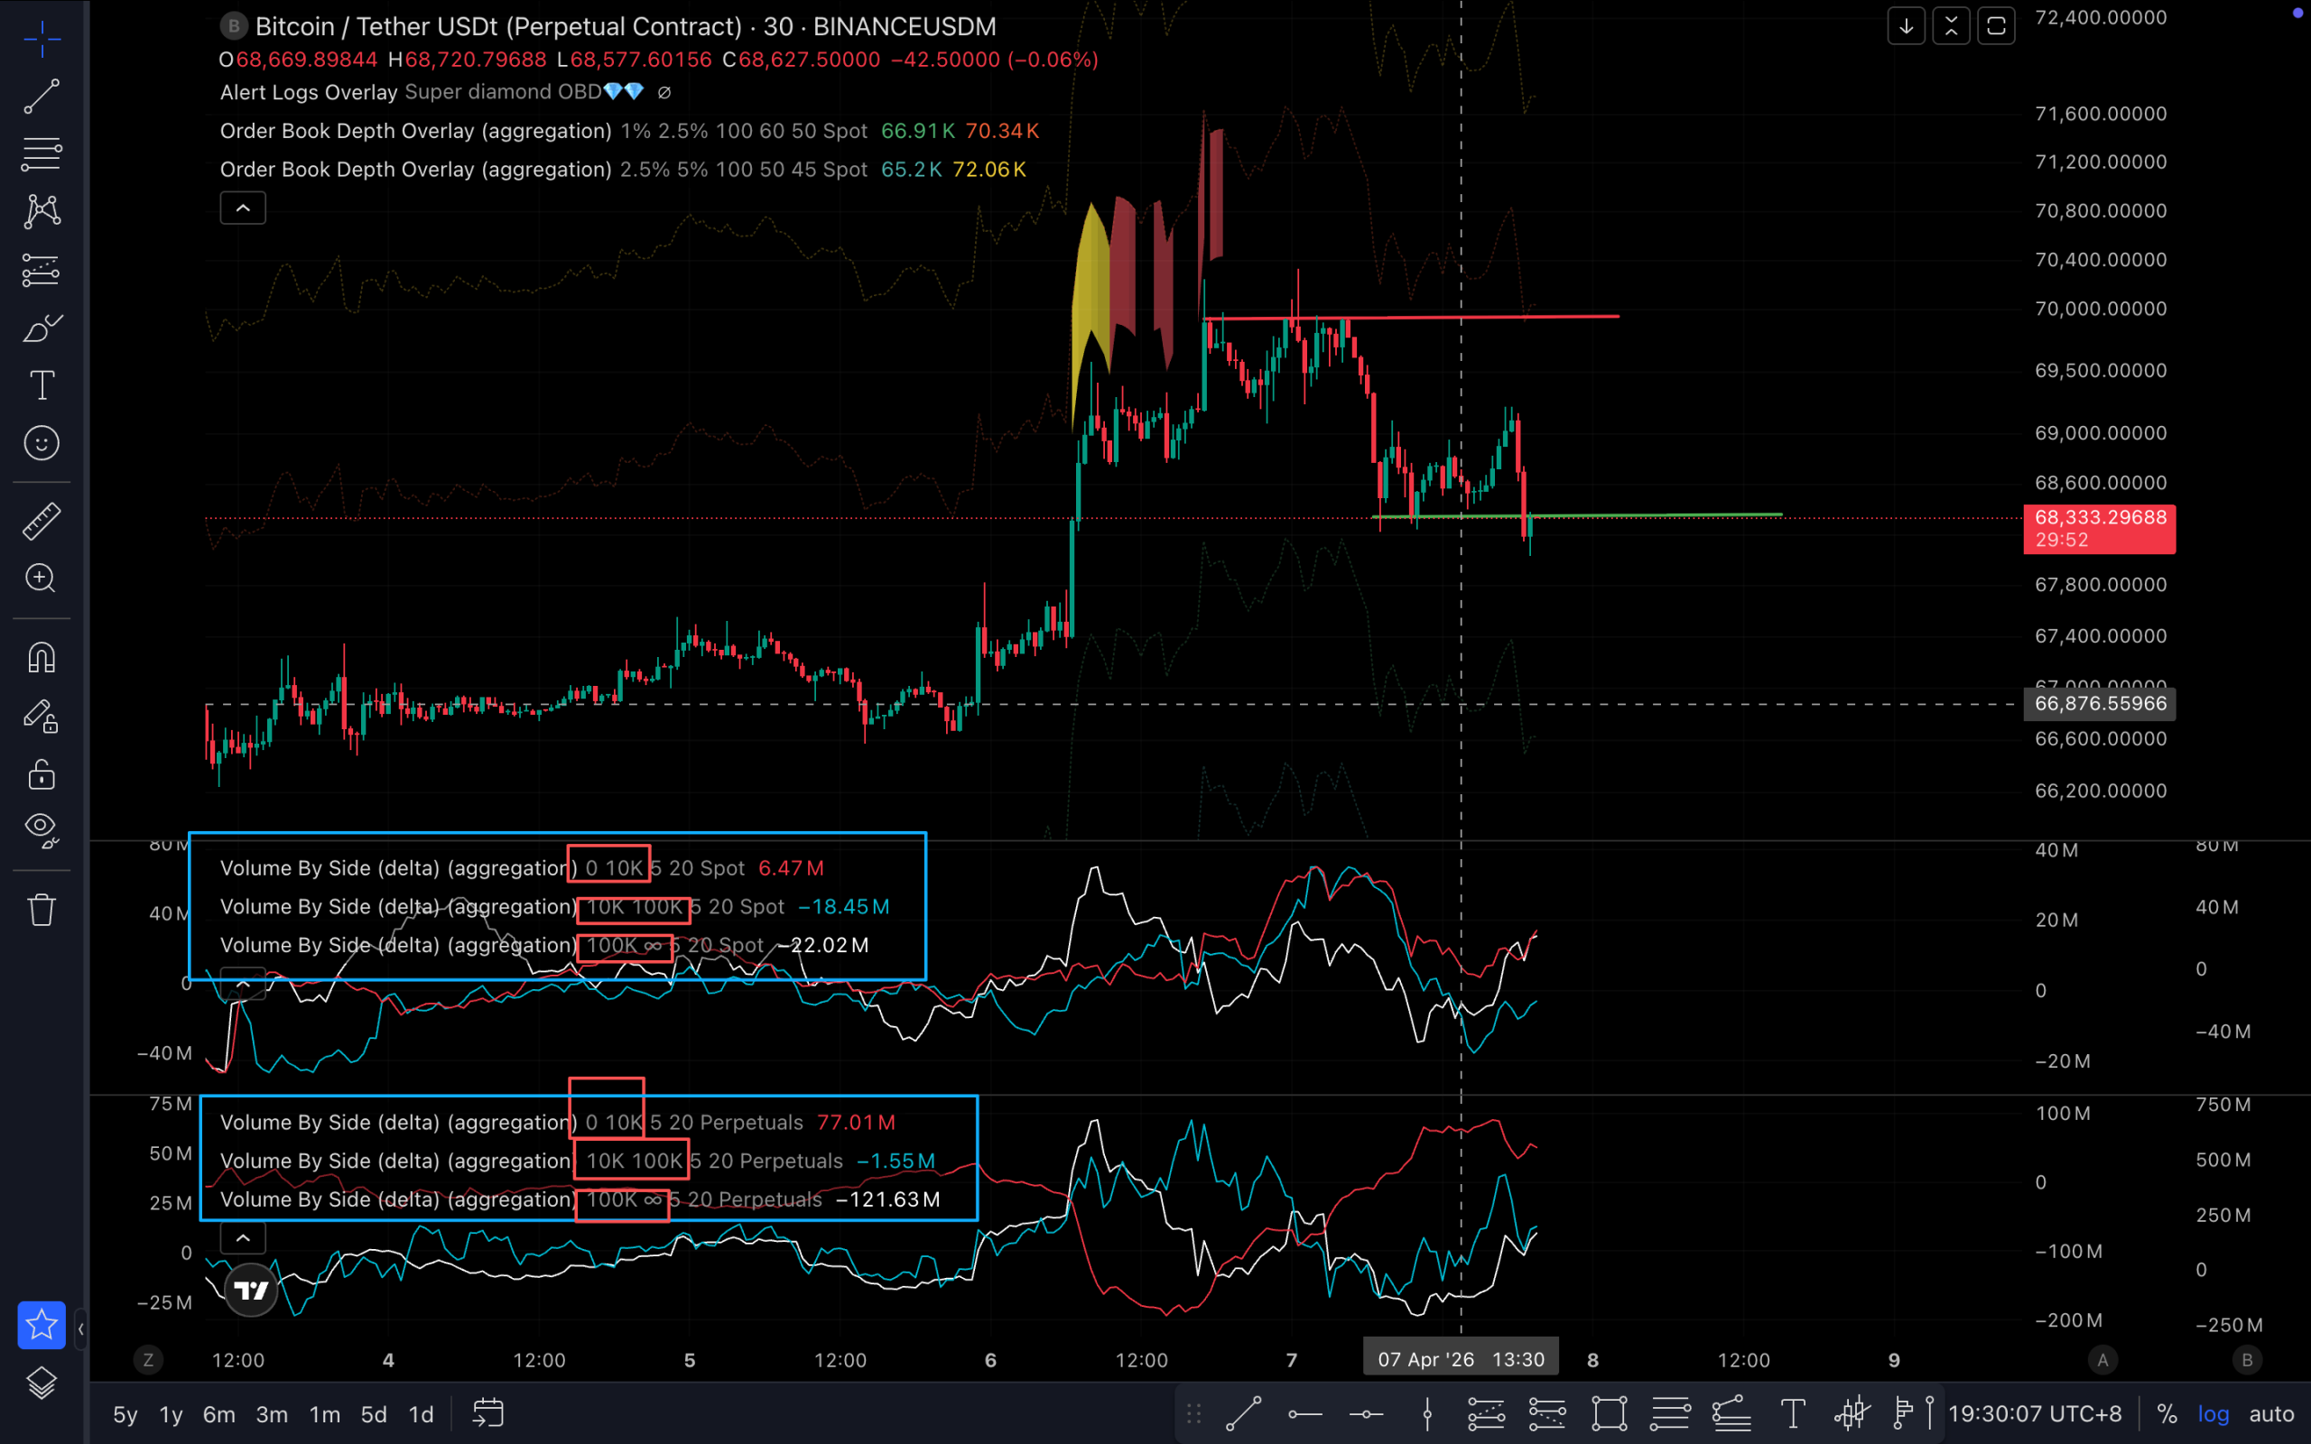Select the text annotation tool

coord(41,386)
